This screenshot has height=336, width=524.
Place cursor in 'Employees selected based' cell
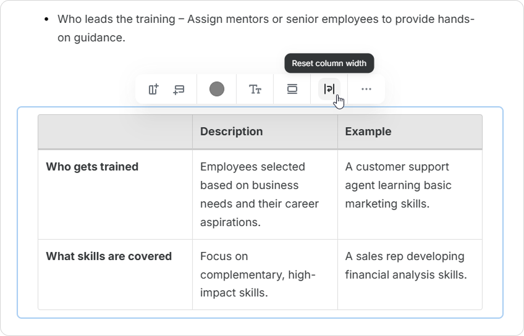(259, 194)
